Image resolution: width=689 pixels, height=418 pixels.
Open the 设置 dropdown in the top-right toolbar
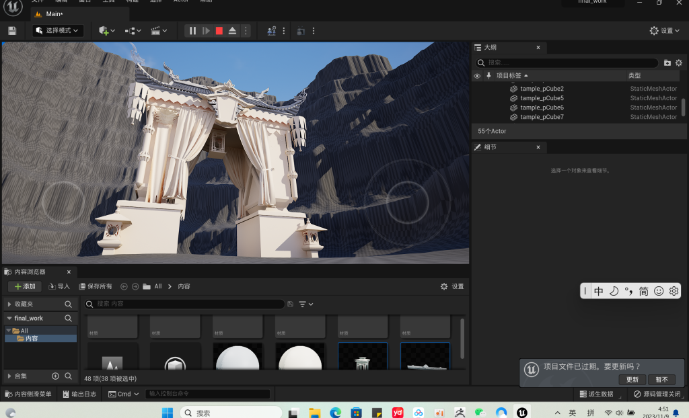click(664, 31)
